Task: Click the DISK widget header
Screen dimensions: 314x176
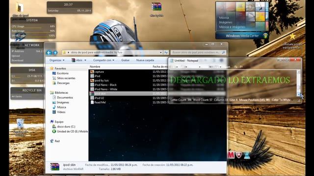Action: 32,70
